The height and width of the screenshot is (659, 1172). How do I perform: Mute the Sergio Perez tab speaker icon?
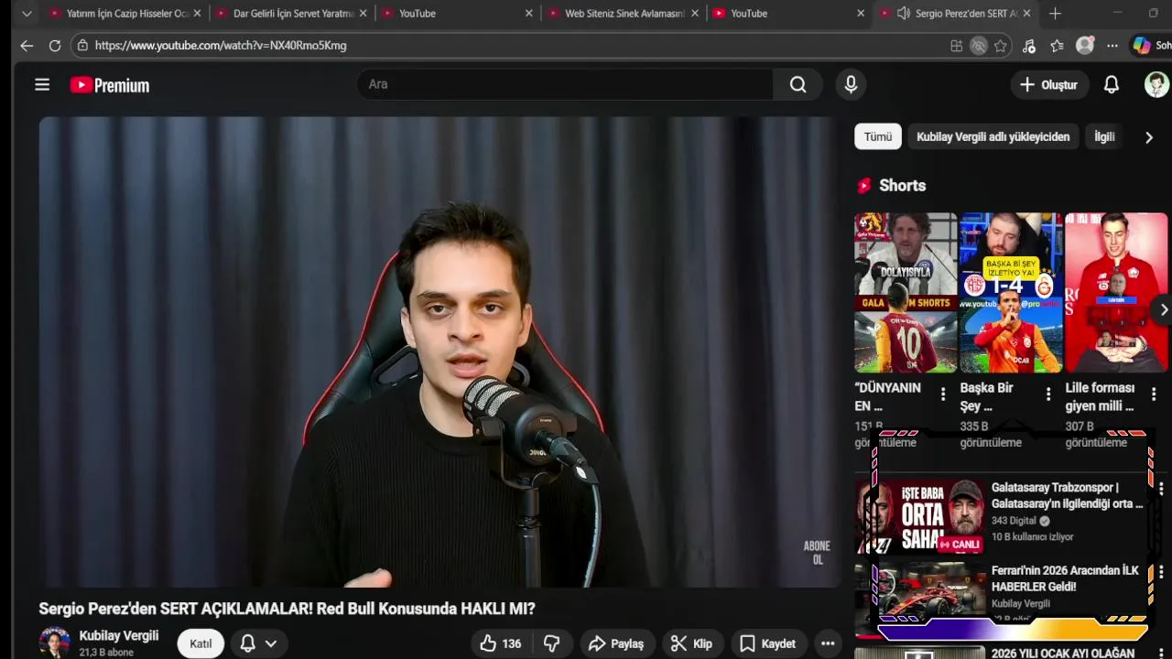tap(903, 14)
